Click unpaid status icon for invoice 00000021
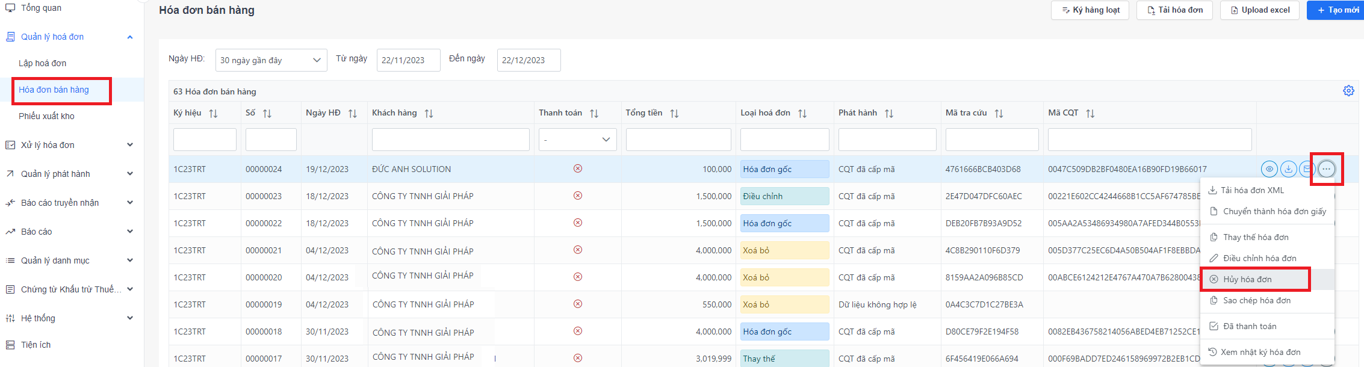This screenshot has width=1364, height=367. tap(578, 250)
